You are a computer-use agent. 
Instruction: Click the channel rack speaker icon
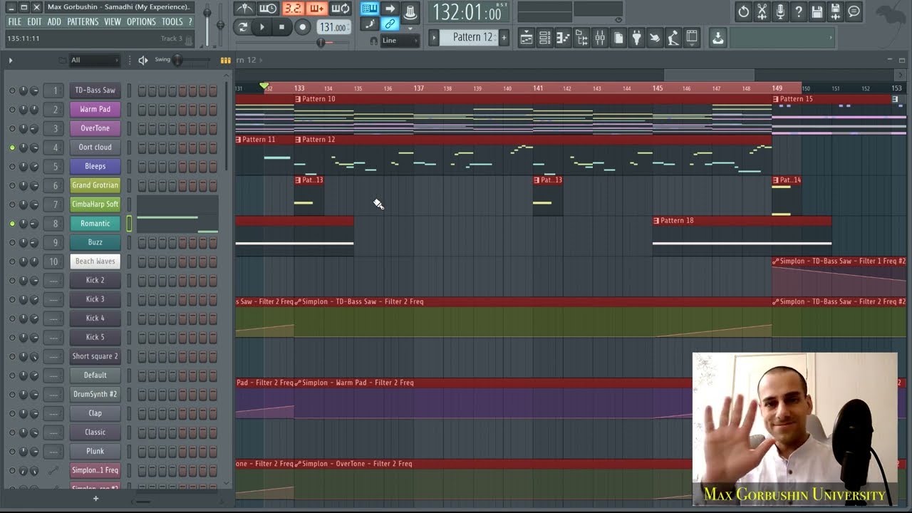(142, 61)
